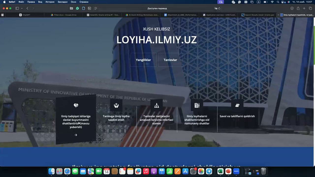
Task: Click the arrow on the davlat buyurtmasi card
Action: coord(76,135)
